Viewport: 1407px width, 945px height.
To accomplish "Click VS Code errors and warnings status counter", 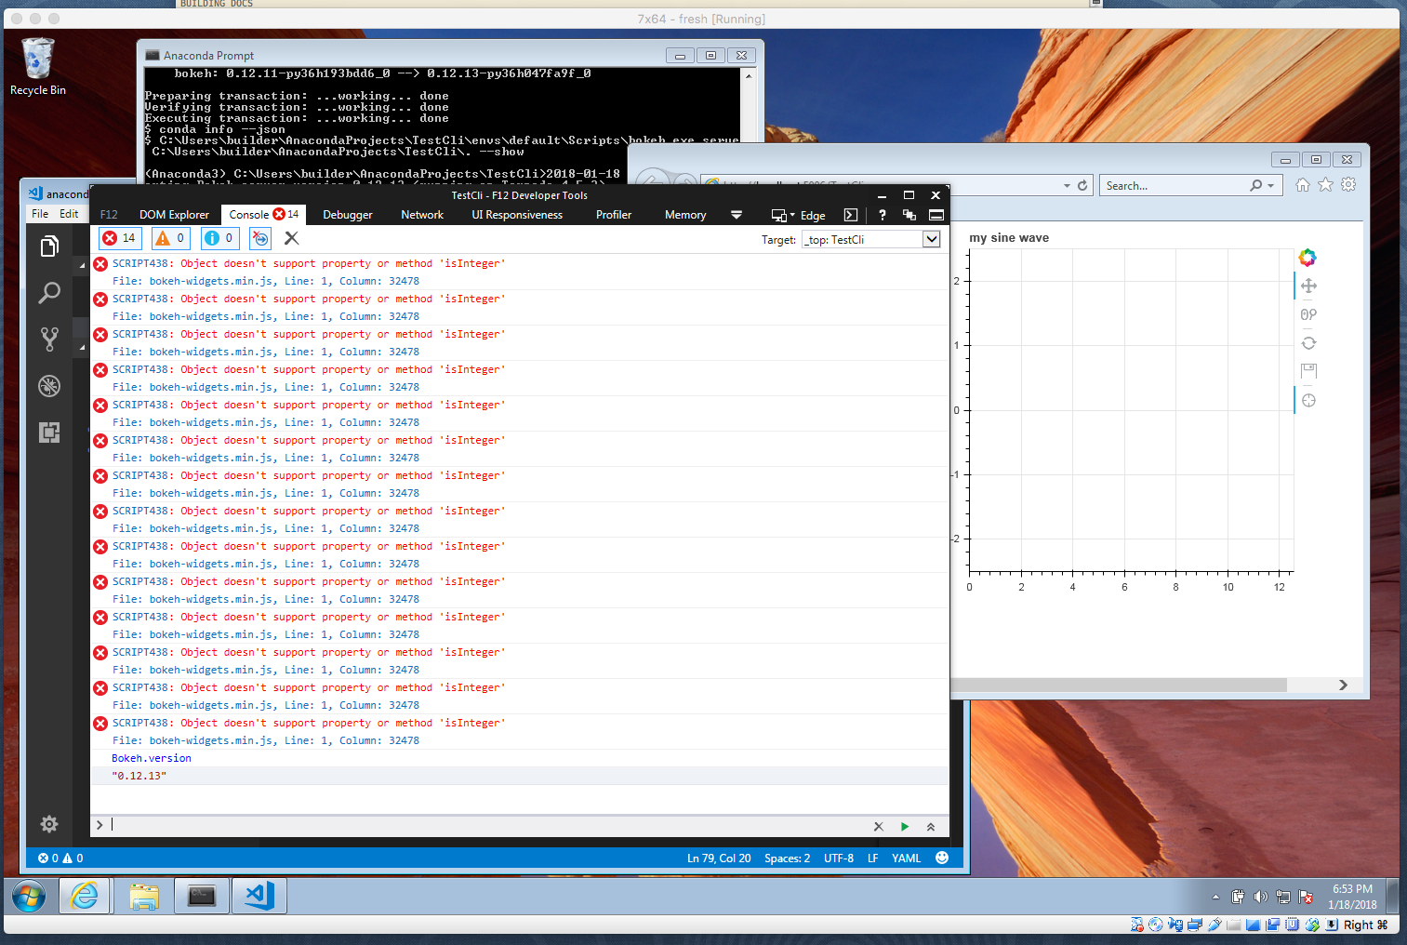I will pyautogui.click(x=60, y=858).
